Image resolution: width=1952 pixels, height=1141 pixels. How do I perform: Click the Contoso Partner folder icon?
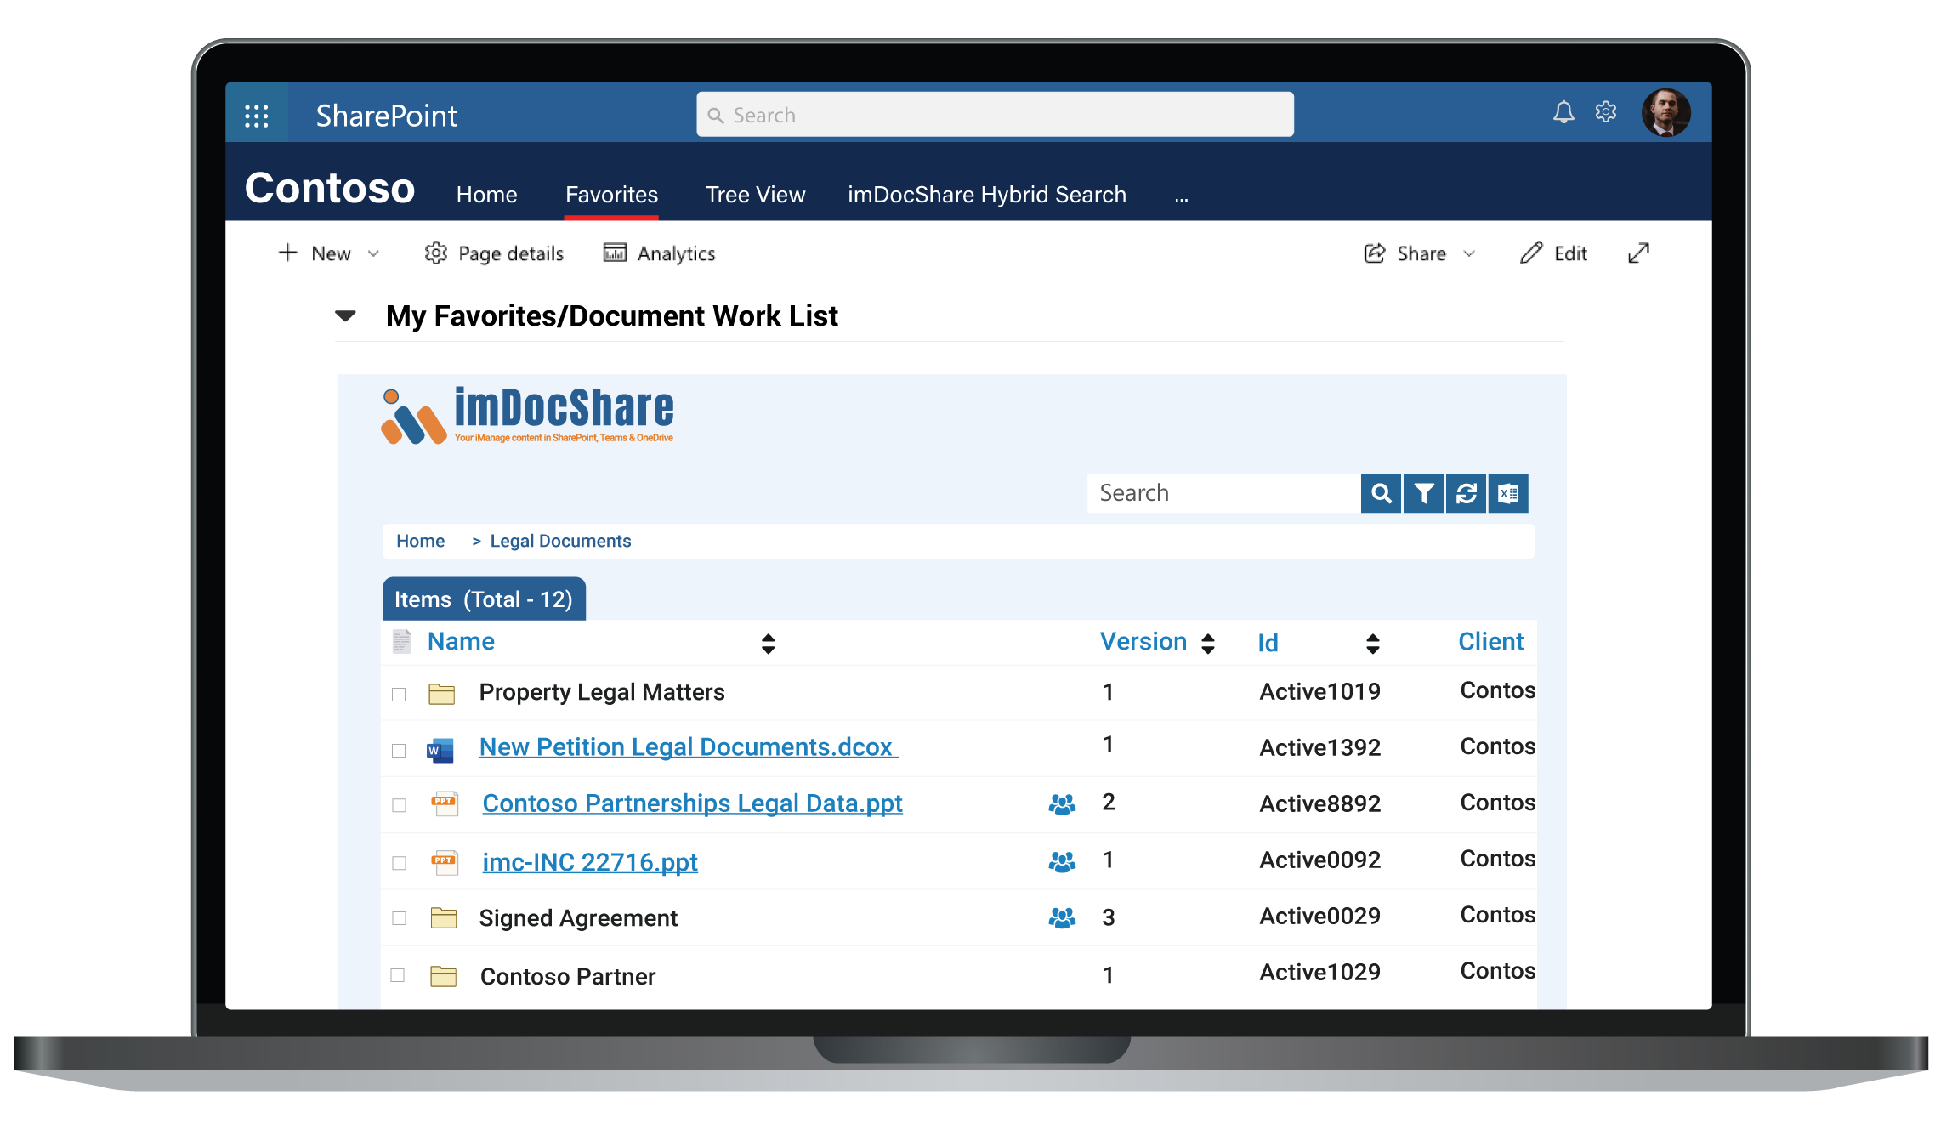tap(443, 976)
